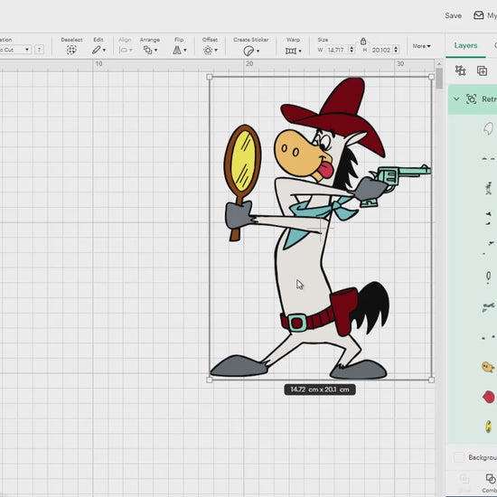The image size is (497, 497).
Task: Click the Save button
Action: click(453, 15)
